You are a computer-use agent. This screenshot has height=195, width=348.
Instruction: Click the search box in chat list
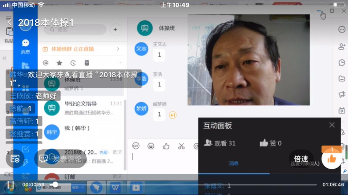pos(75,29)
